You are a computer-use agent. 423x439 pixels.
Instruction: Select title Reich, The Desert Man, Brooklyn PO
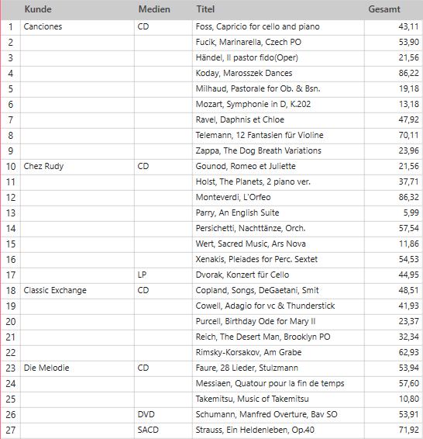pyautogui.click(x=278, y=337)
